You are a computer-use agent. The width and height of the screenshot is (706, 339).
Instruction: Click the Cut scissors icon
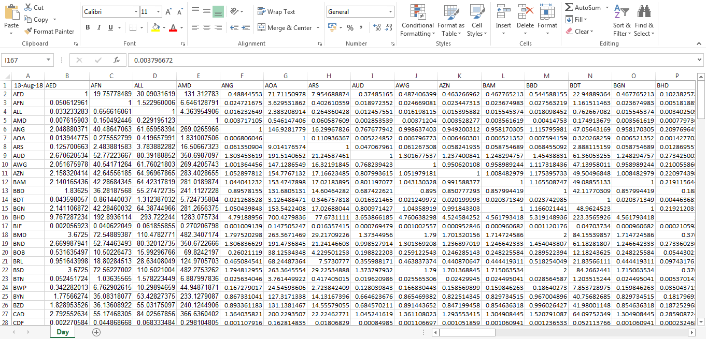pos(28,8)
